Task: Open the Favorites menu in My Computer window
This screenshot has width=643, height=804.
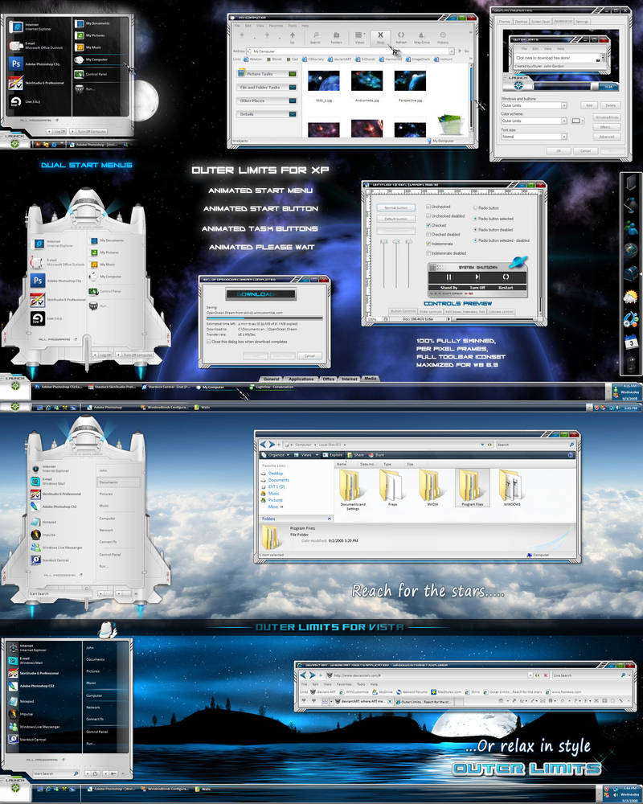Action: coord(276,25)
